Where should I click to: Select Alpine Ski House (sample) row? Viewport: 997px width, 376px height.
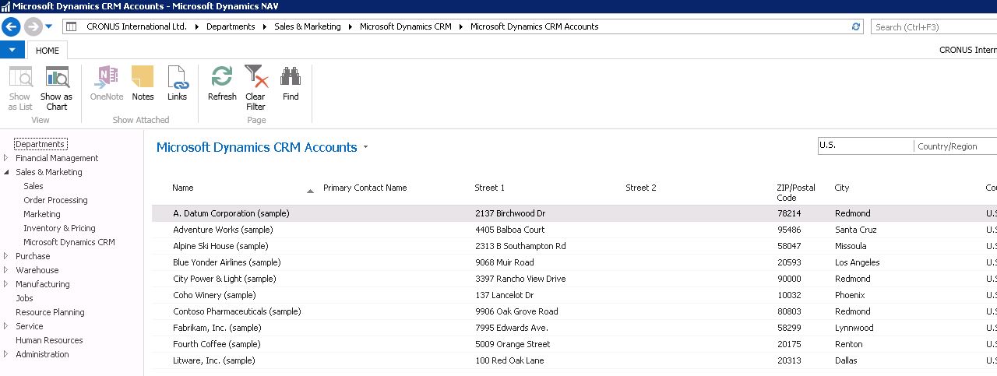click(574, 246)
